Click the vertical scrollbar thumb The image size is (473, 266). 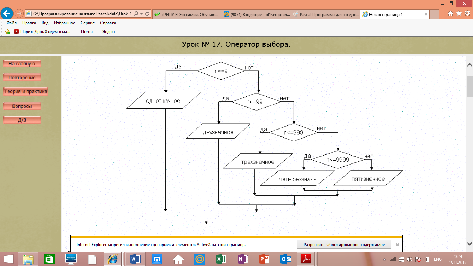[x=470, y=86]
